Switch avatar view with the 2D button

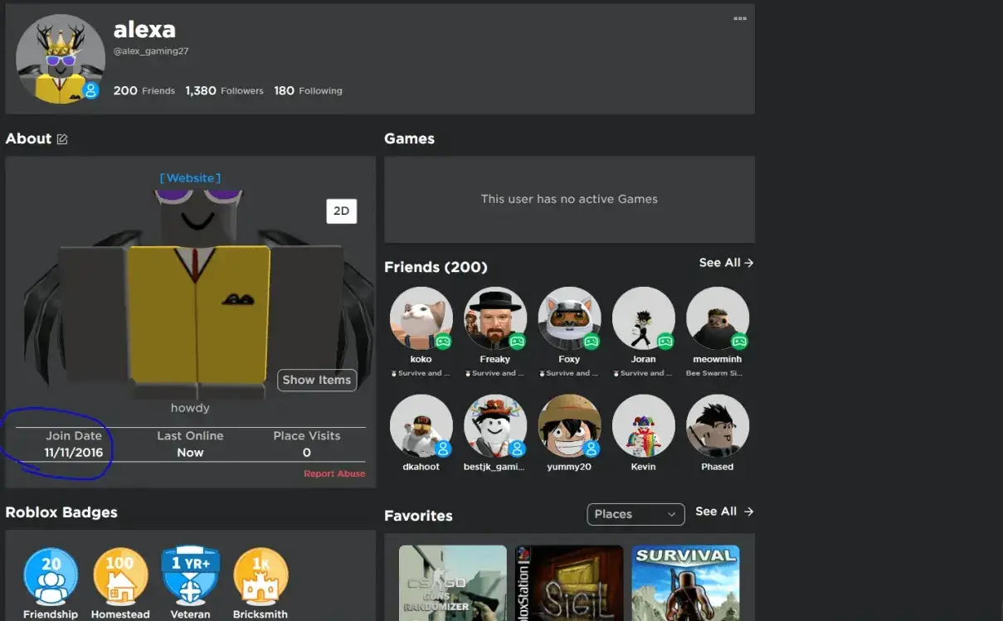[x=341, y=211]
